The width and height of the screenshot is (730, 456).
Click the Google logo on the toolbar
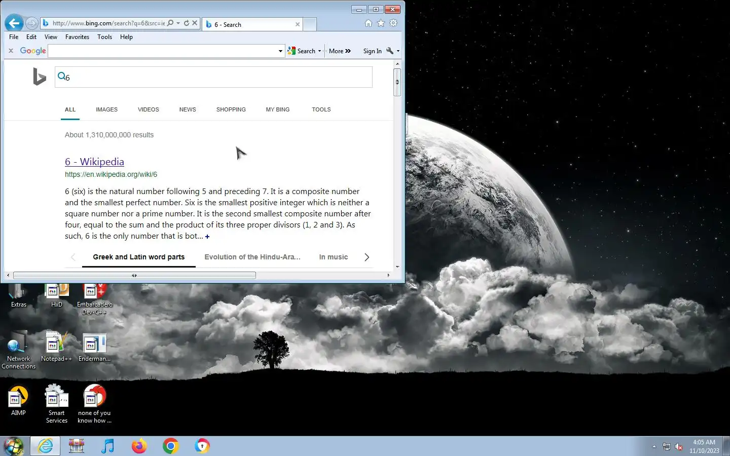pos(33,51)
